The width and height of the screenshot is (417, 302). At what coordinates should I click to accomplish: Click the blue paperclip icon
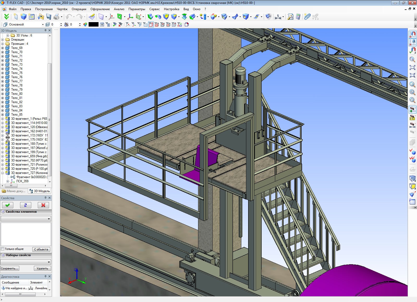(x=307, y=17)
